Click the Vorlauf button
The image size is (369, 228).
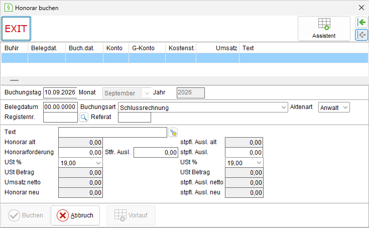pyautogui.click(x=131, y=215)
